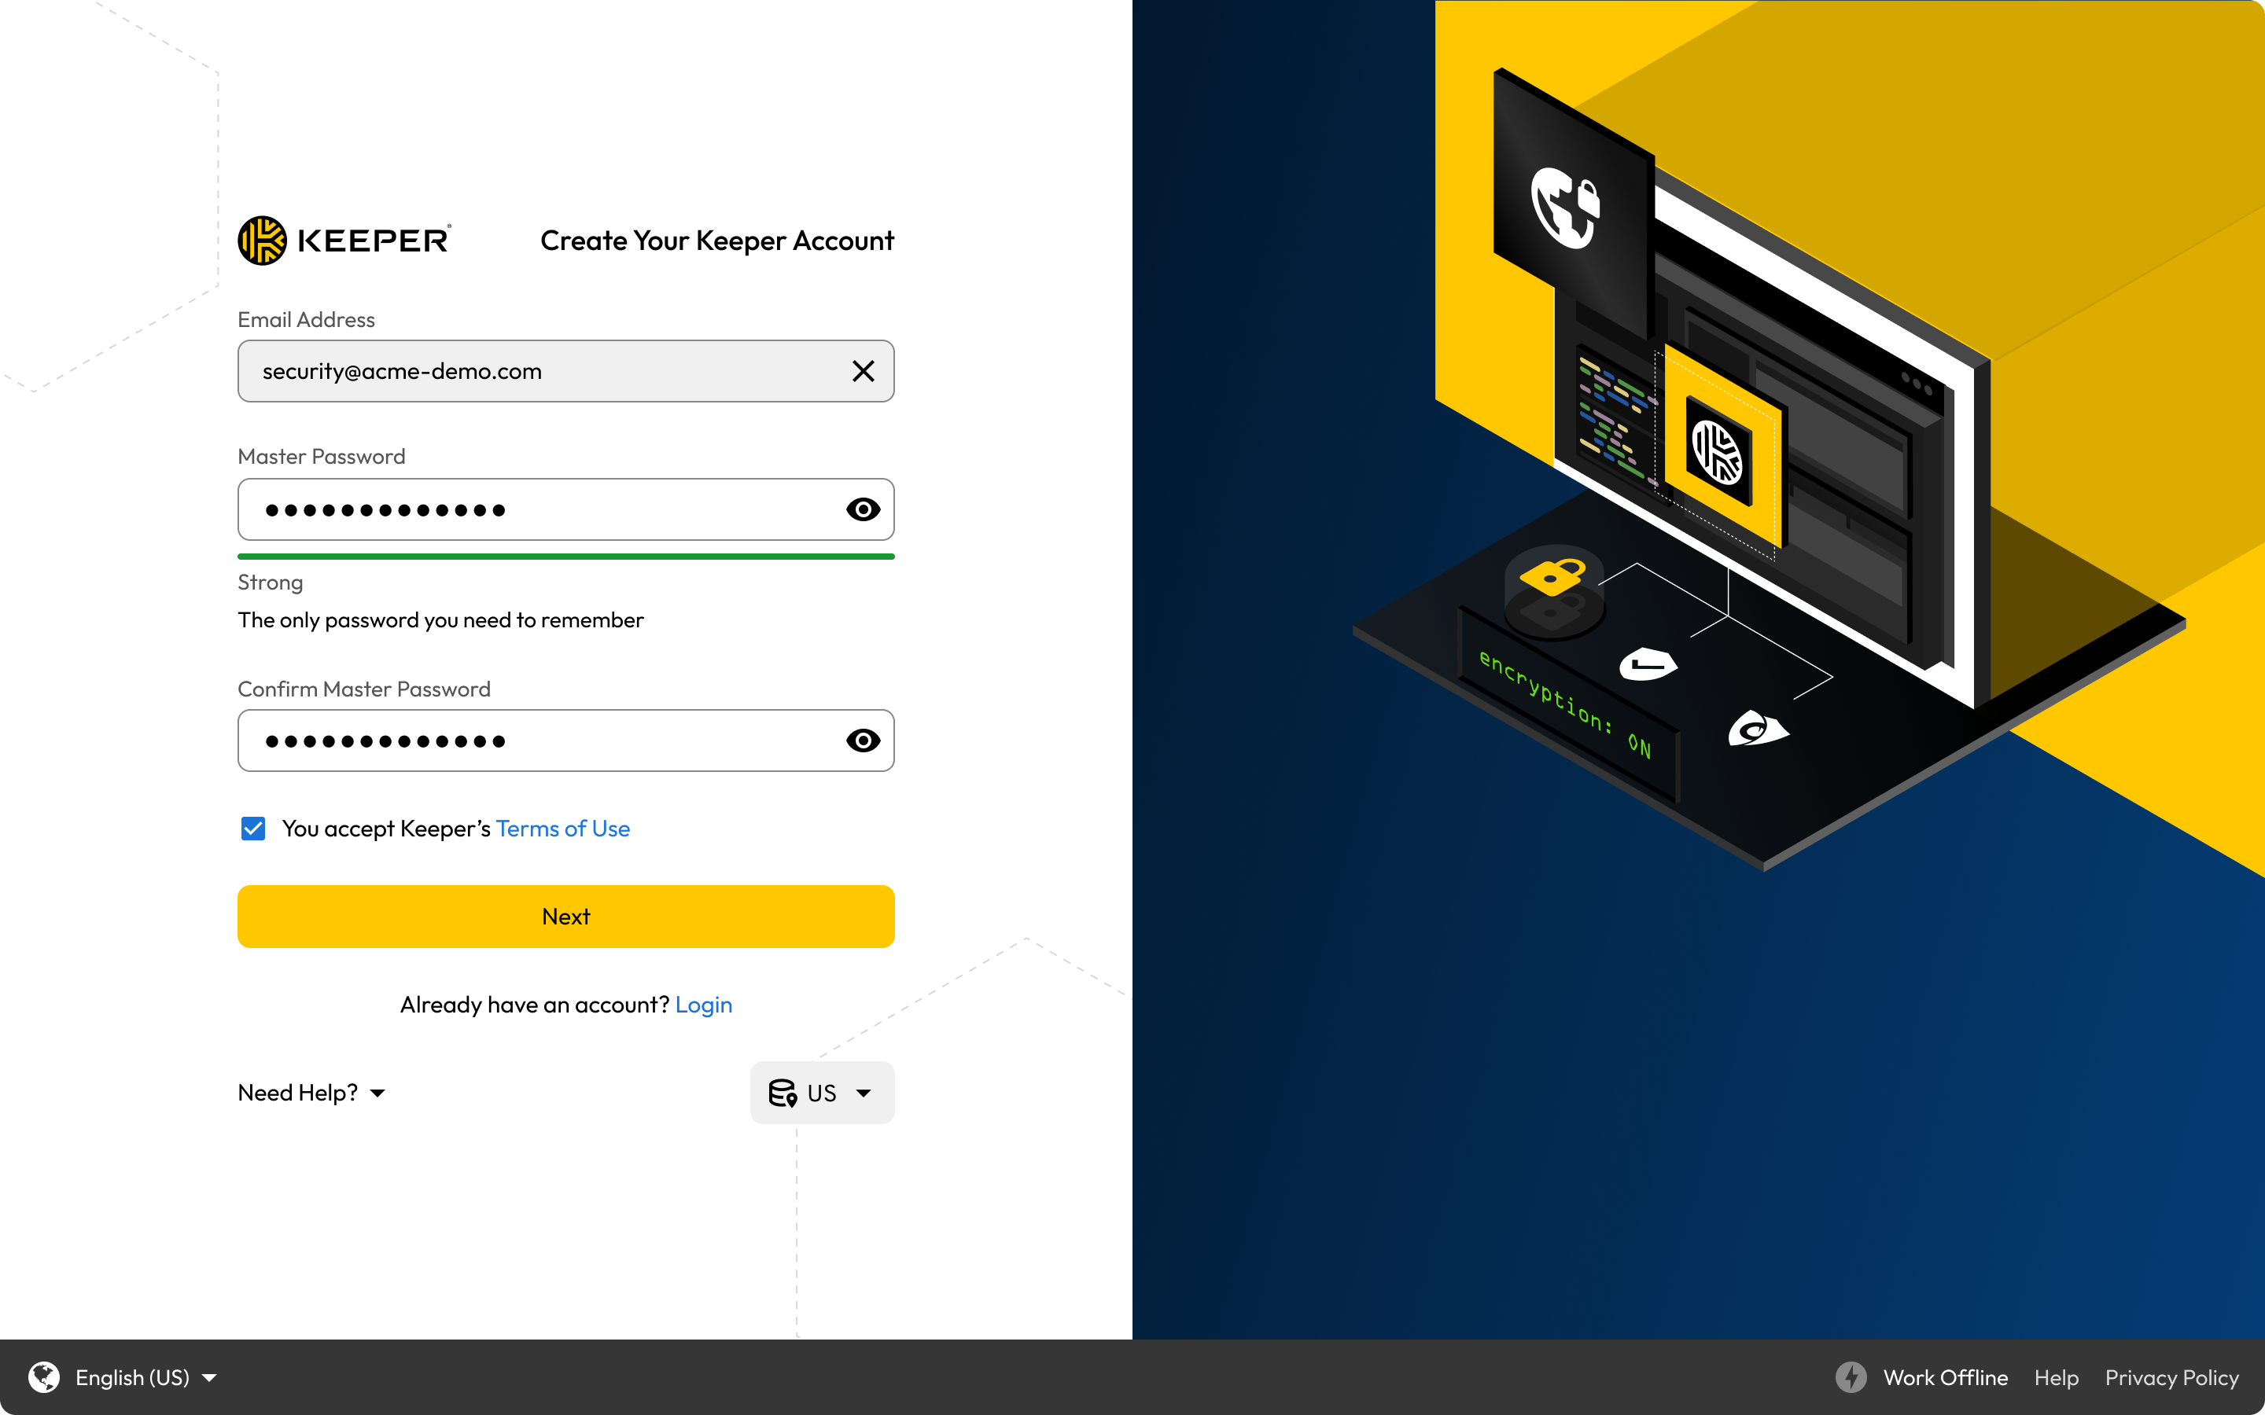Click the 'Create Your Keeper Account' heading

717,241
